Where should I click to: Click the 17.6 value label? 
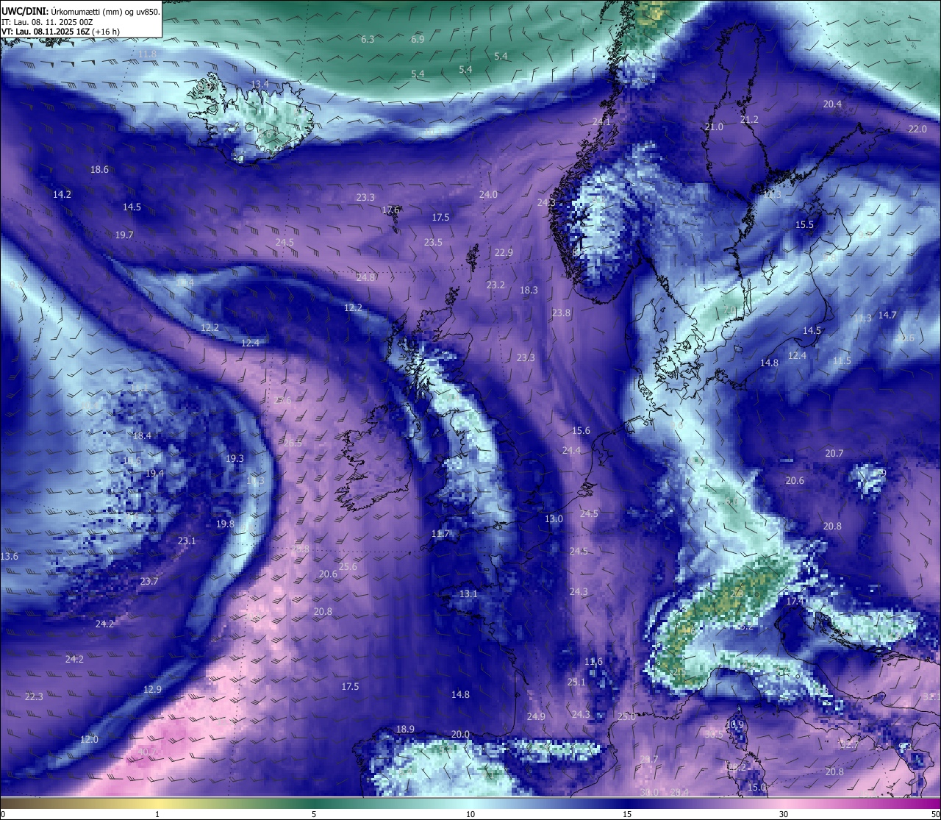390,210
